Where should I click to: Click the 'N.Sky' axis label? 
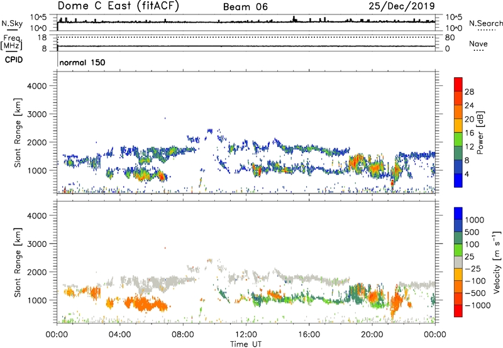point(12,23)
